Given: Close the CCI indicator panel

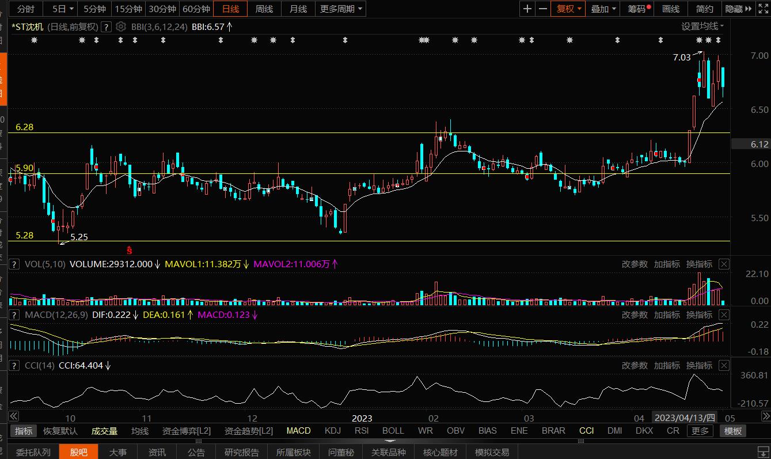Looking at the screenshot, I should tap(724, 366).
